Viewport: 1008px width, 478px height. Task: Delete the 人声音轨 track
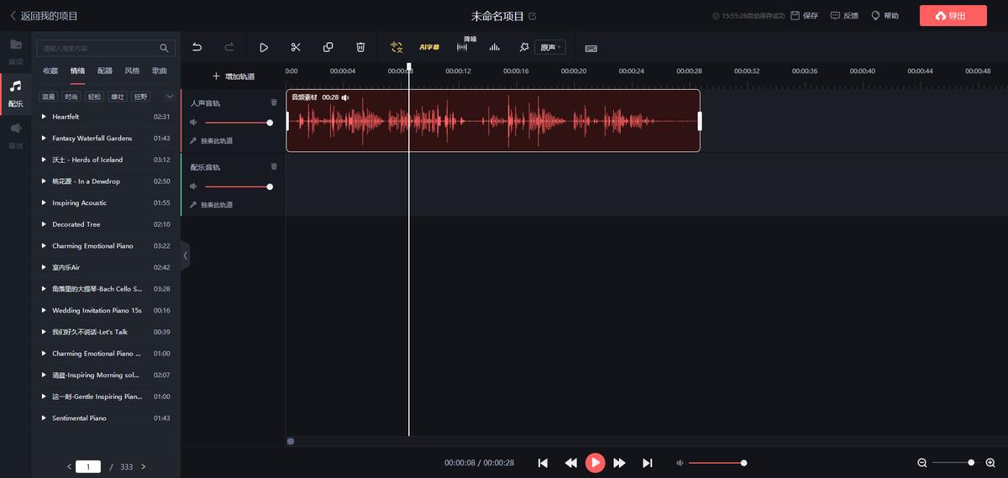(x=273, y=102)
